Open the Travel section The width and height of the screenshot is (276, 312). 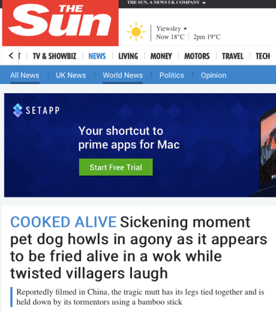(x=233, y=56)
